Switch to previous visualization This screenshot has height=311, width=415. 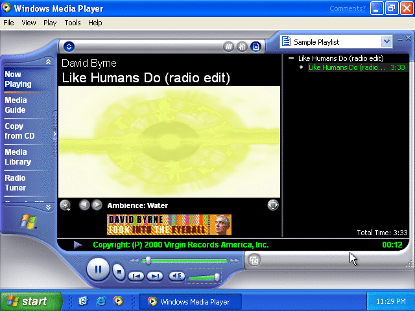coord(84,205)
